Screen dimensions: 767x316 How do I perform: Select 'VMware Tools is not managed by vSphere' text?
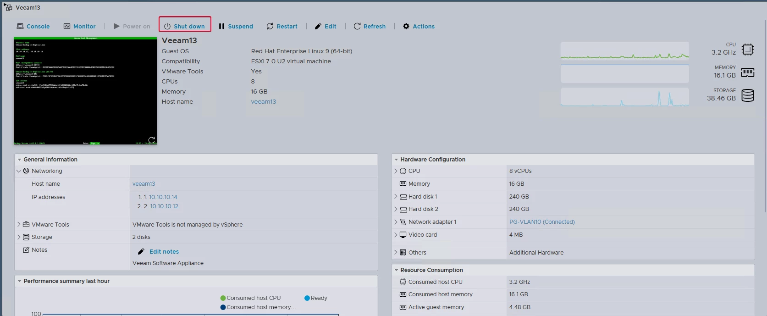click(188, 225)
